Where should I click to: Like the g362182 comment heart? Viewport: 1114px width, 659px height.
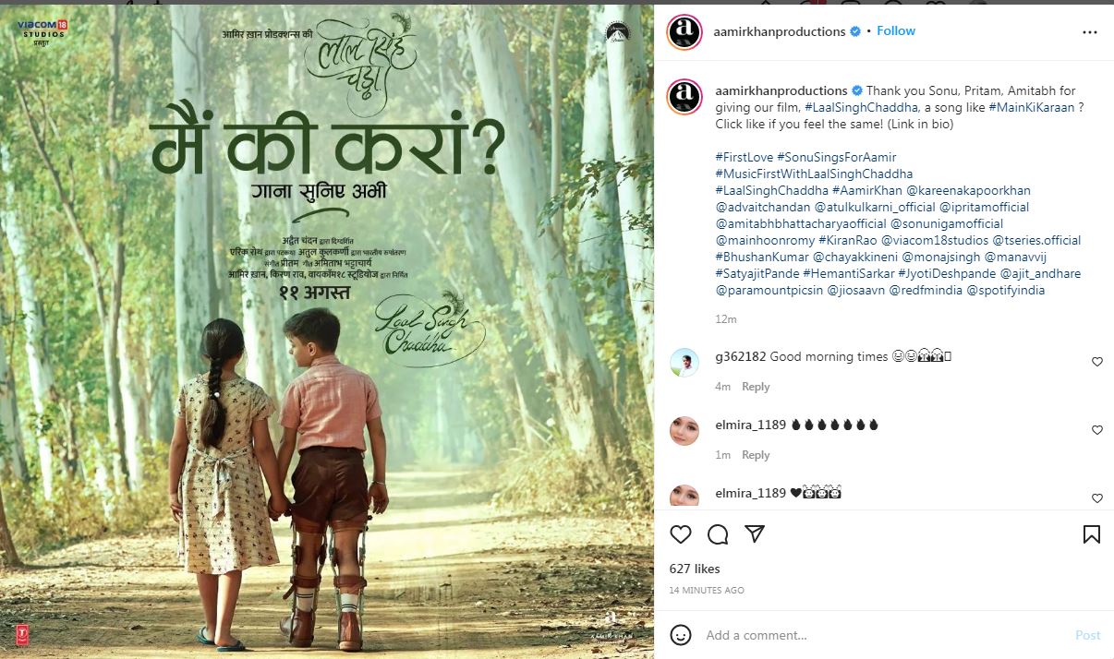pos(1097,362)
